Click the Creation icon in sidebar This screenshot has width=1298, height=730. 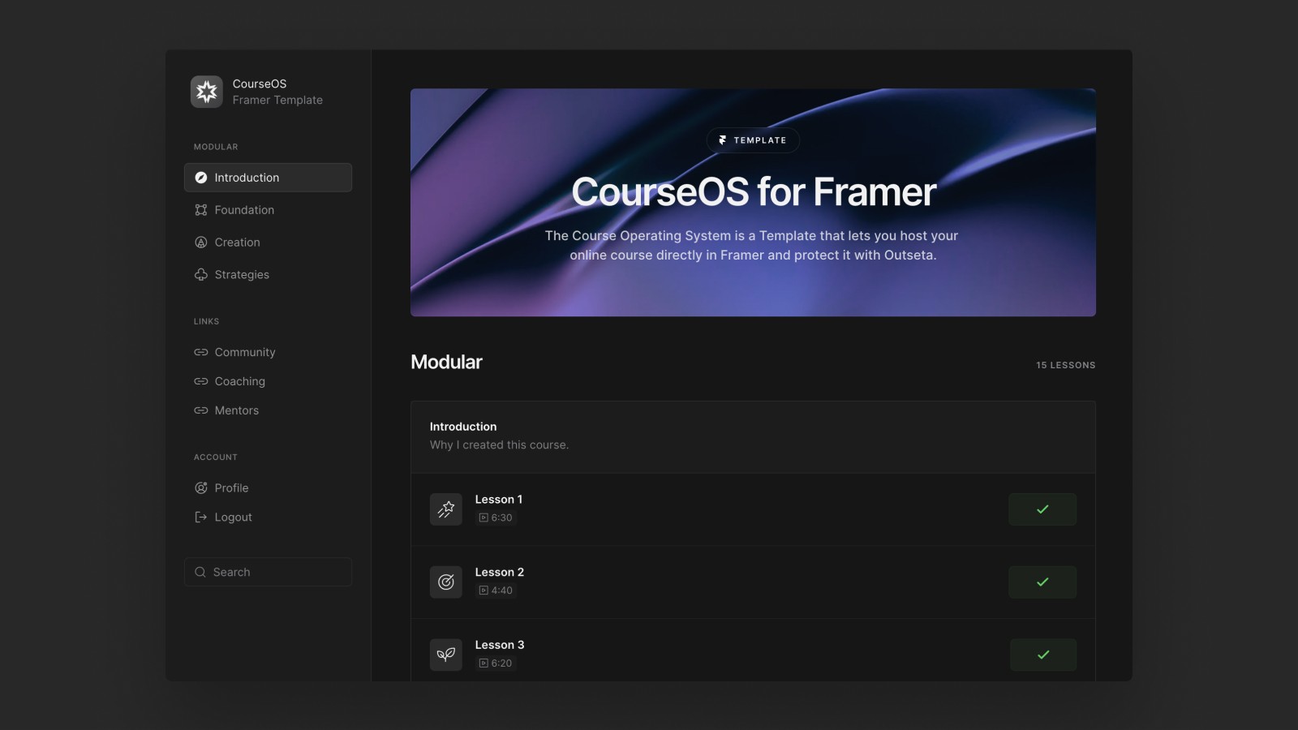click(201, 243)
